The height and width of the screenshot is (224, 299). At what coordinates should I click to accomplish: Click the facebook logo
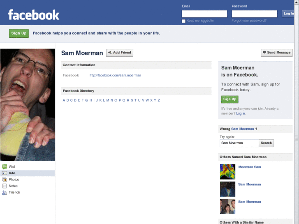click(x=34, y=15)
